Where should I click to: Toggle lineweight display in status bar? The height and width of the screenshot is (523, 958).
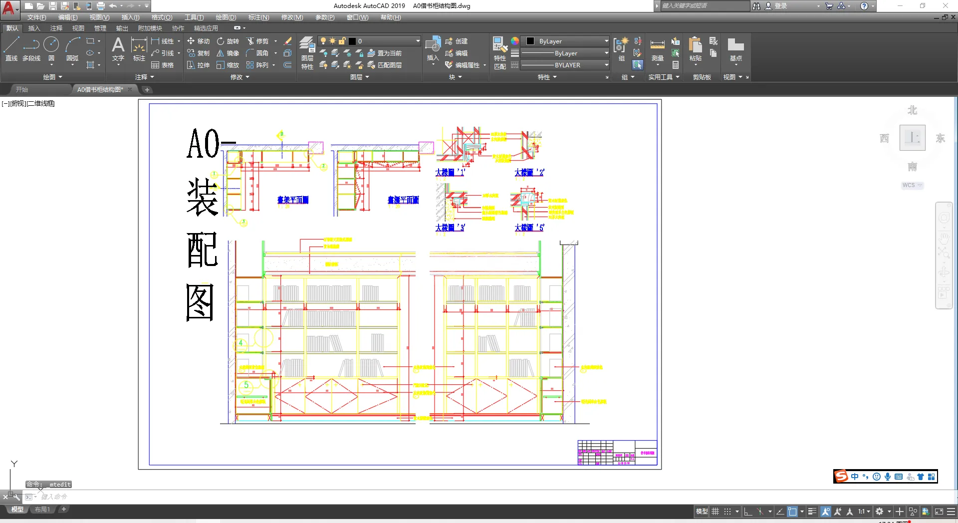tap(812, 512)
